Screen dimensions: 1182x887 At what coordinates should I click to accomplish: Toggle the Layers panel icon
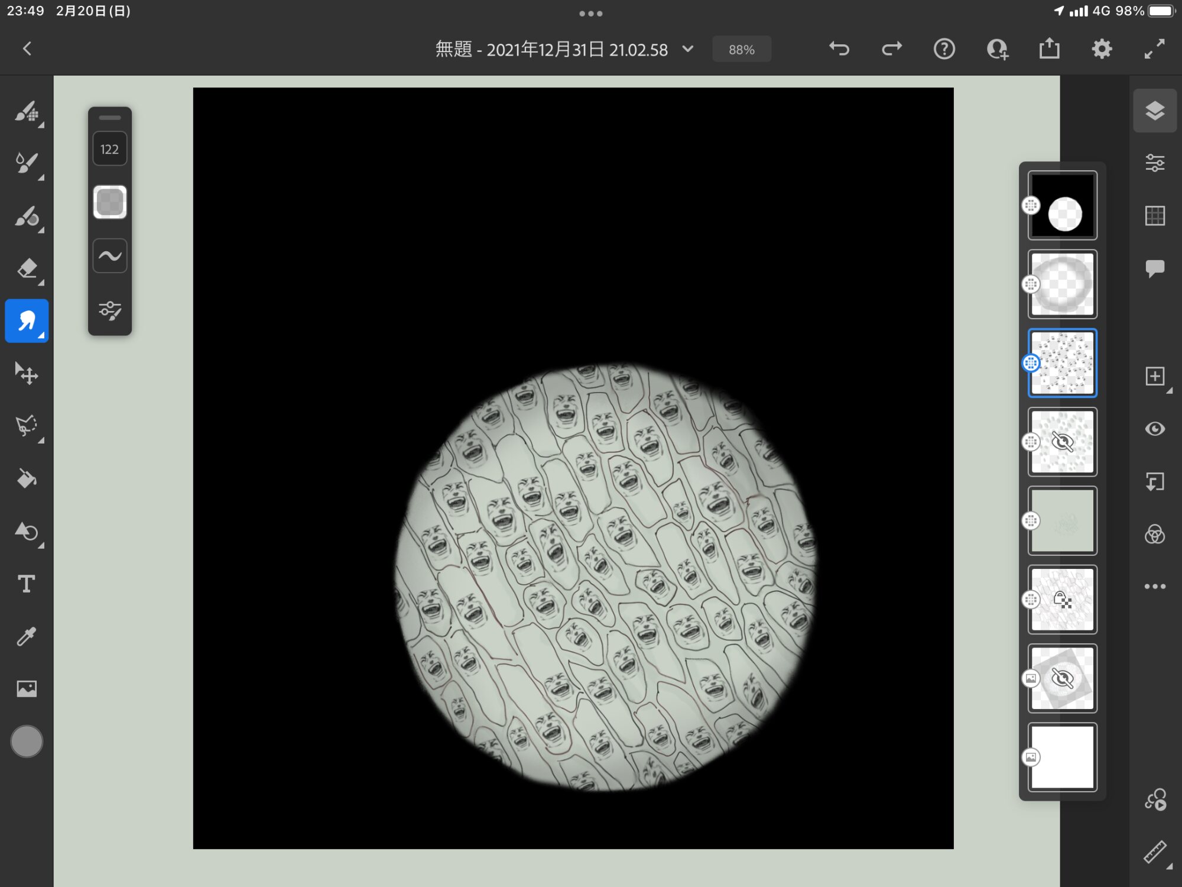tap(1155, 111)
